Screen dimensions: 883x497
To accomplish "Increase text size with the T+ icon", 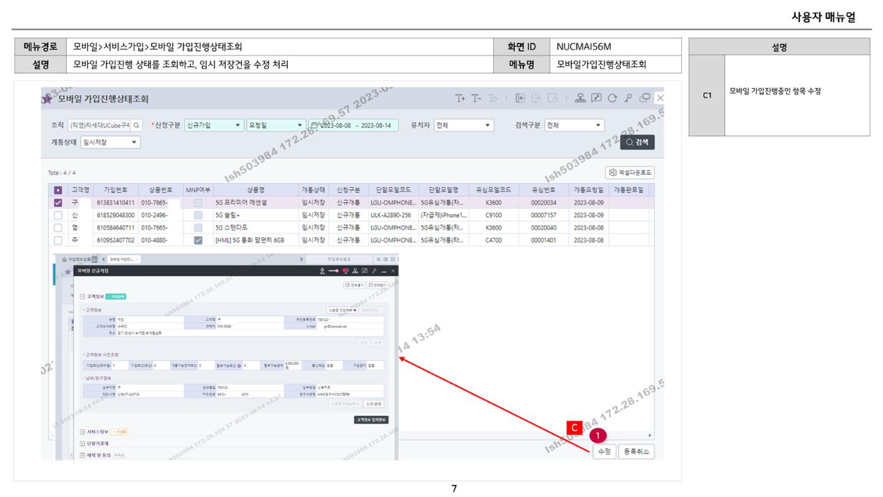I will (460, 98).
